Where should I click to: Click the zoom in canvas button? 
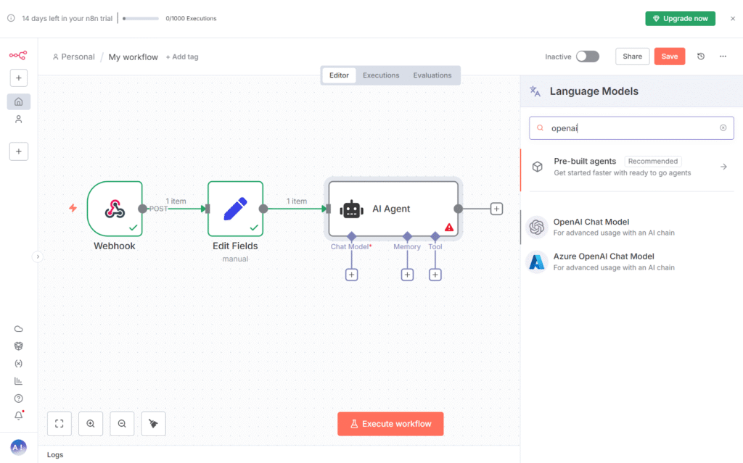tap(91, 424)
